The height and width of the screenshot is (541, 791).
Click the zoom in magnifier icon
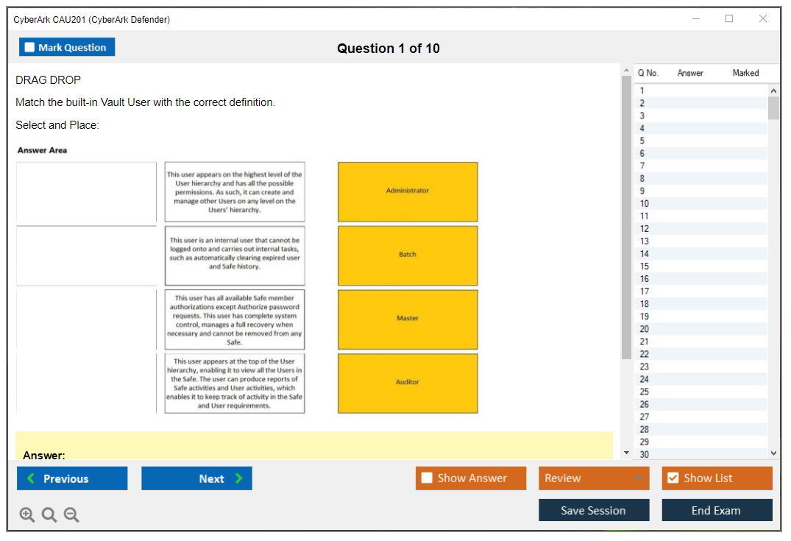pos(27,515)
